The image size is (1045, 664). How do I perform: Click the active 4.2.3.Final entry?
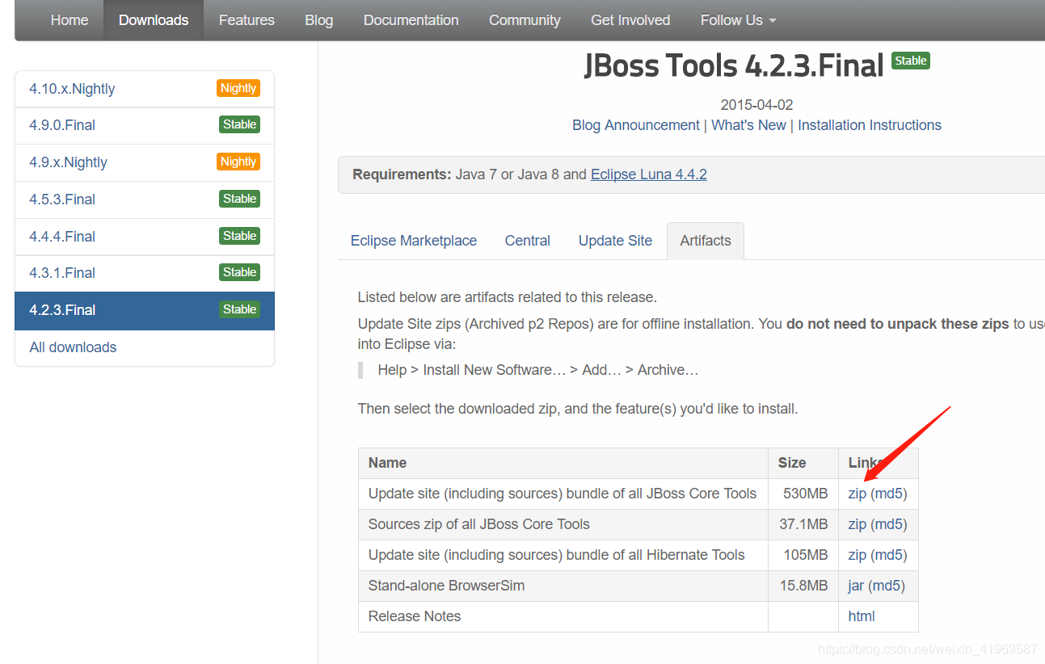point(145,310)
